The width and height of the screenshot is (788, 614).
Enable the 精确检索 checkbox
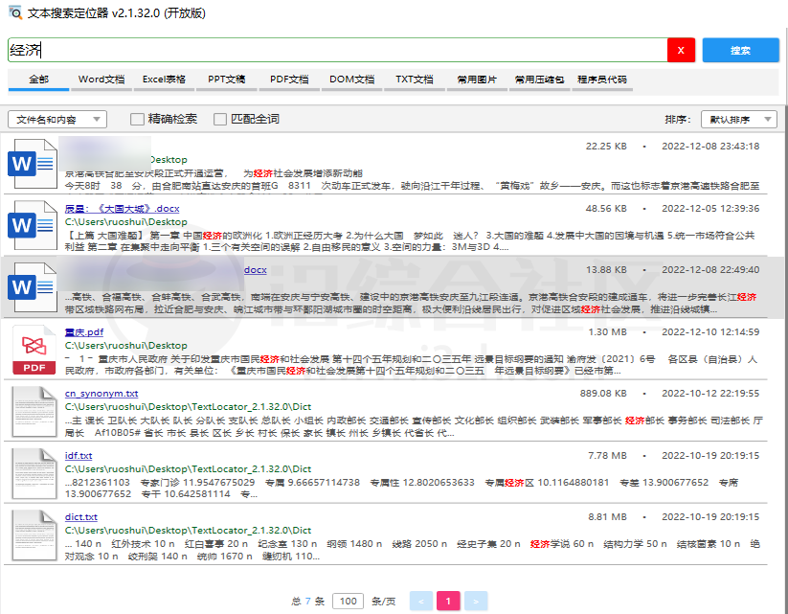(x=137, y=119)
